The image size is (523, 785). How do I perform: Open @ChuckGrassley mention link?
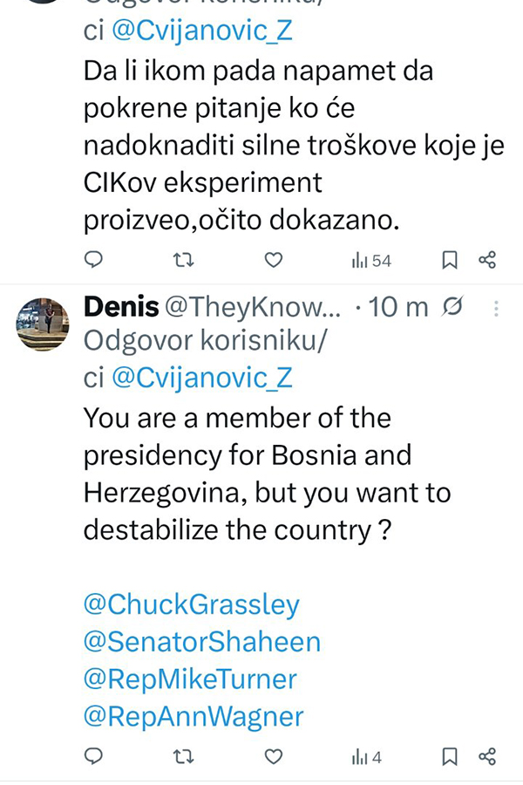(x=191, y=604)
